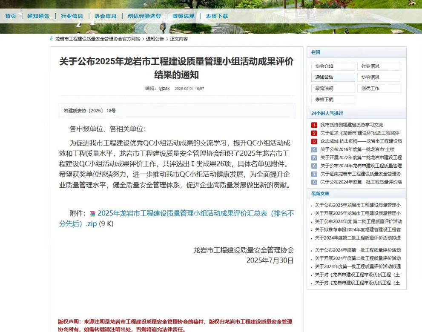Click the zip attachment file icon
The width and height of the screenshot is (422, 332).
[92, 214]
